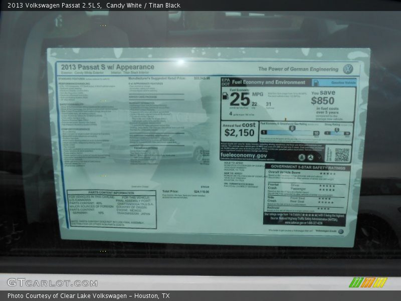Click the GTCARLOT.COM watermark logo

52,282
